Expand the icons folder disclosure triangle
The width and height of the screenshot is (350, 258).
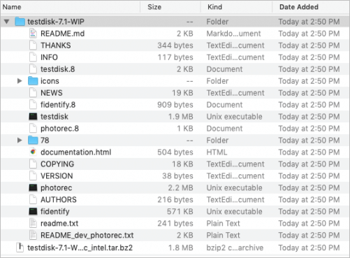click(x=20, y=81)
